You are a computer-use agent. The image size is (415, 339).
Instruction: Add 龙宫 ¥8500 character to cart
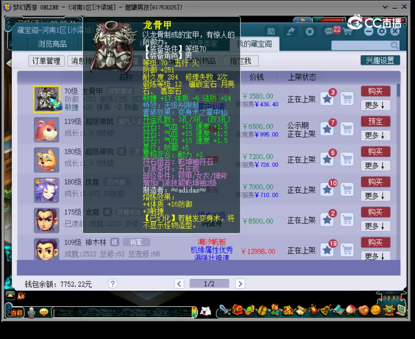[x=347, y=220]
